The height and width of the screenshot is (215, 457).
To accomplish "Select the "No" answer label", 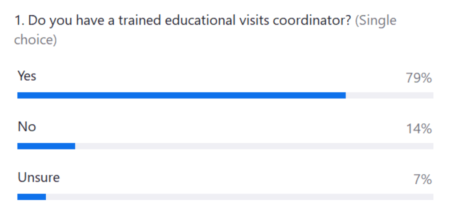I will [x=27, y=127].
